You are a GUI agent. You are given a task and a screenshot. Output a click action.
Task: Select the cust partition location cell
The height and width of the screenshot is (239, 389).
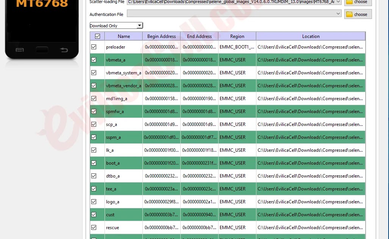click(x=311, y=215)
